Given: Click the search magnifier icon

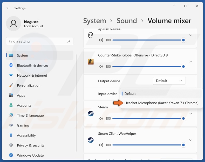Looking at the screenshot, I should point(69,41).
